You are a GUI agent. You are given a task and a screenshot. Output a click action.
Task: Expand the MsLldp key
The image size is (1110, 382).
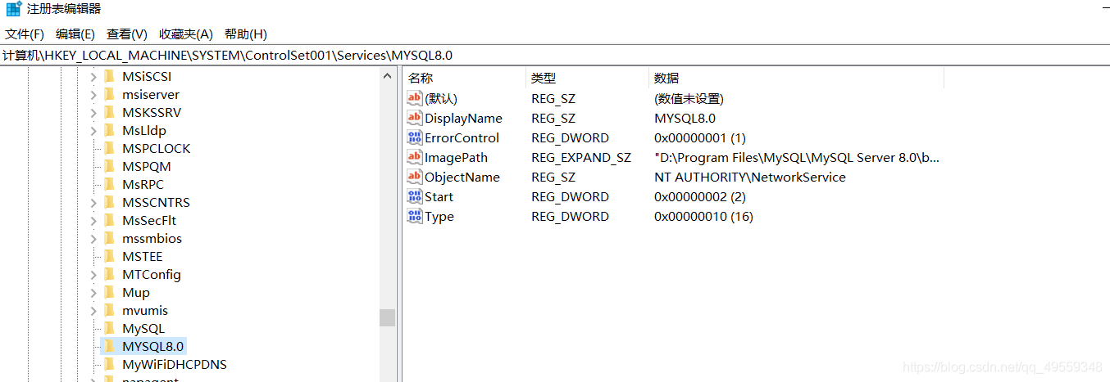point(93,131)
